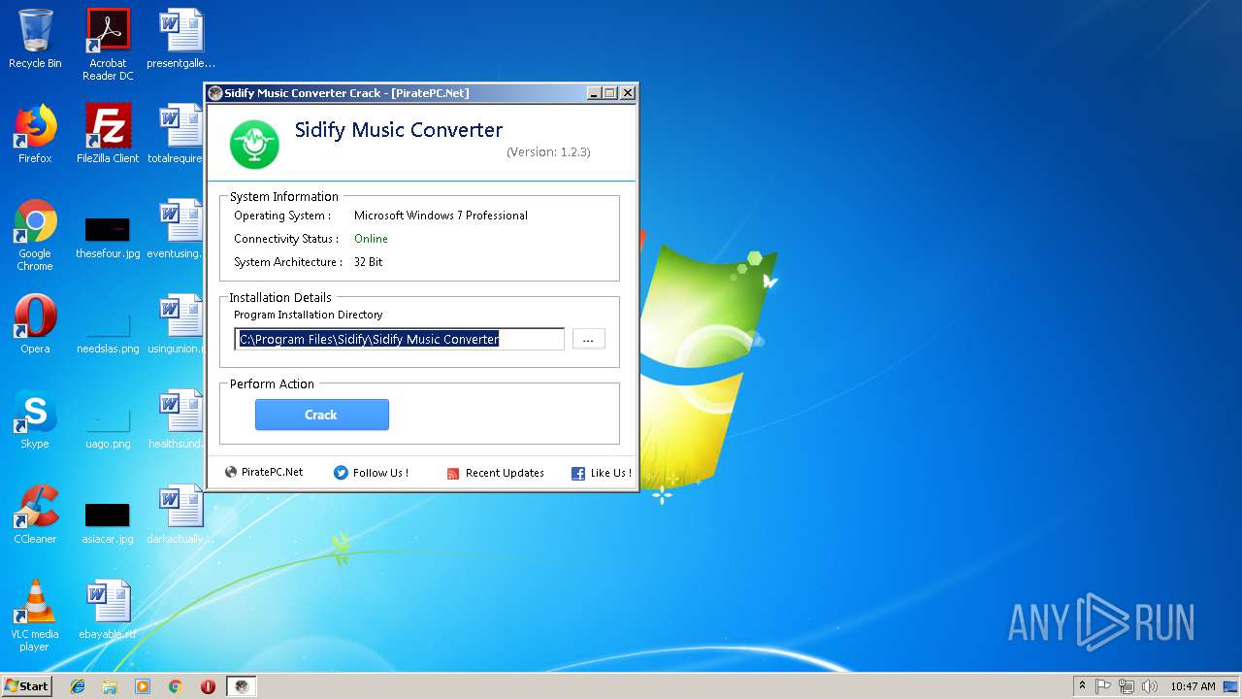Launch Acrobat Reader DC from the desktop
This screenshot has width=1242, height=699.
coord(108,45)
